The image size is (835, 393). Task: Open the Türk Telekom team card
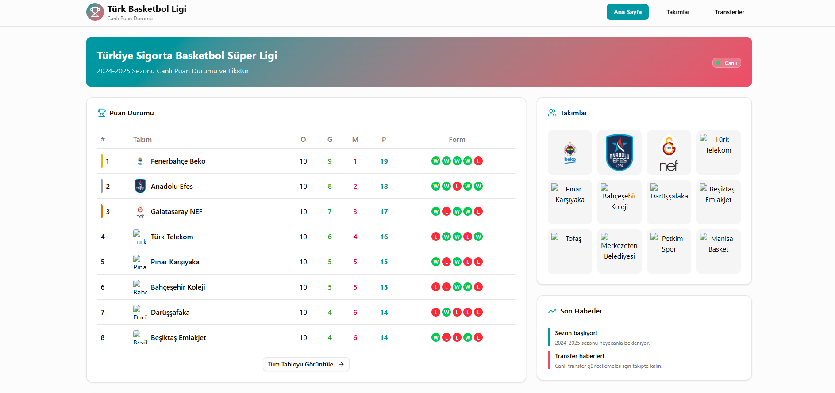coord(718,153)
